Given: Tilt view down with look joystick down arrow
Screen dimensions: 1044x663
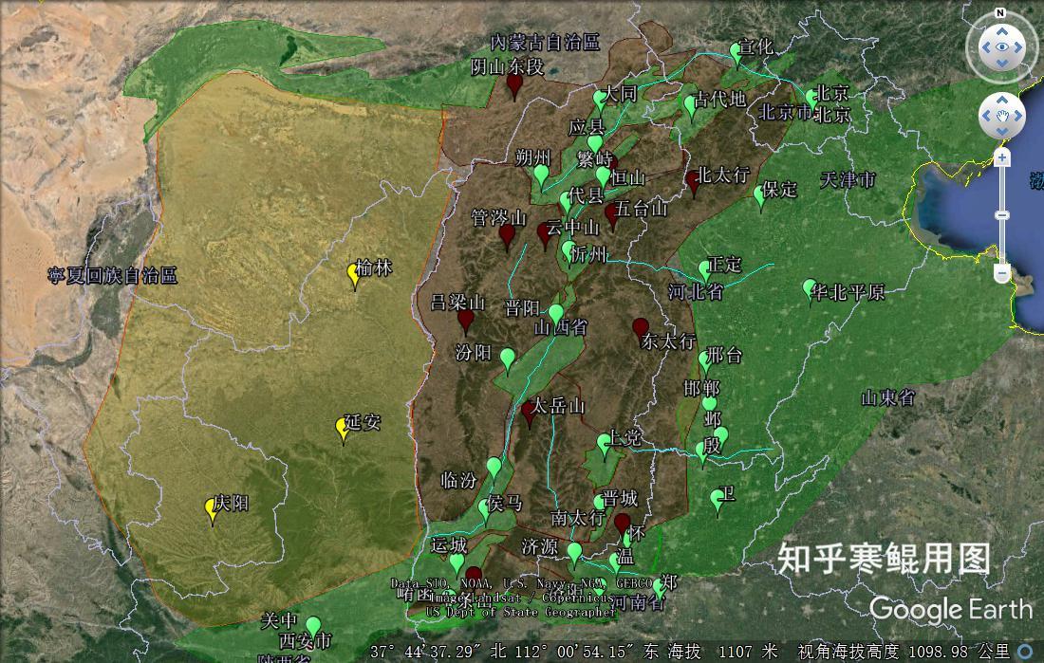Looking at the screenshot, I should click(1002, 64).
